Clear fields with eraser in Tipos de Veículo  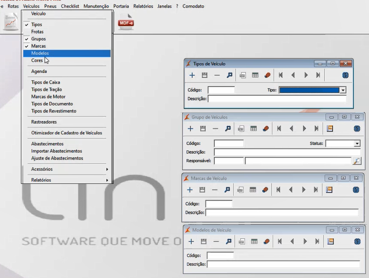pyautogui.click(x=268, y=75)
